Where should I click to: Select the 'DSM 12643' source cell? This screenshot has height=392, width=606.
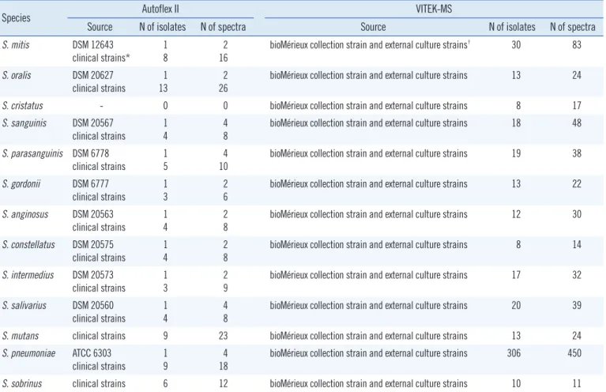point(92,45)
